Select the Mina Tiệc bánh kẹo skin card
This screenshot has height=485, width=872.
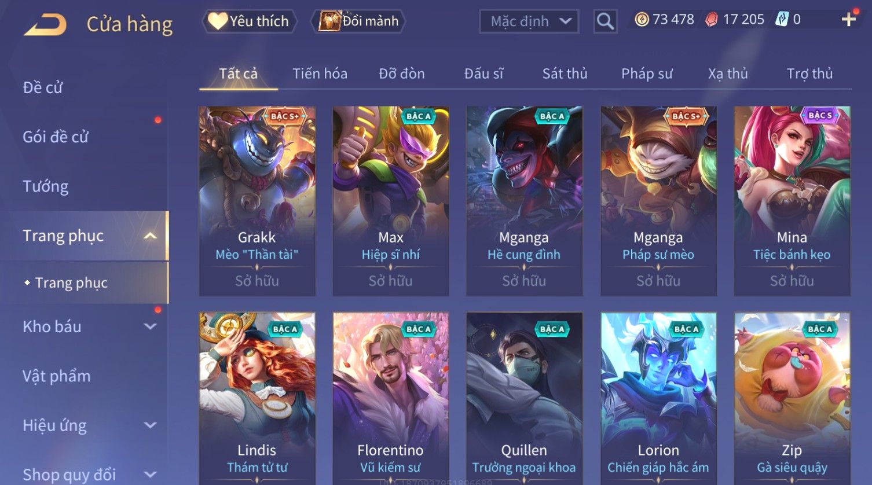tap(792, 201)
